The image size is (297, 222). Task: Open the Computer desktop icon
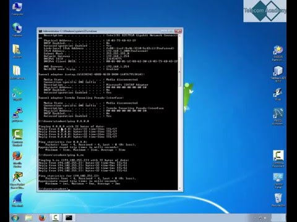coord(17,9)
